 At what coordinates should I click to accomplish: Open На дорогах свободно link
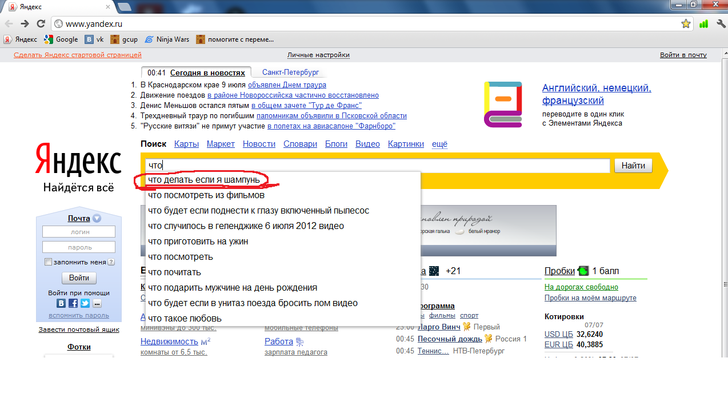pos(581,287)
